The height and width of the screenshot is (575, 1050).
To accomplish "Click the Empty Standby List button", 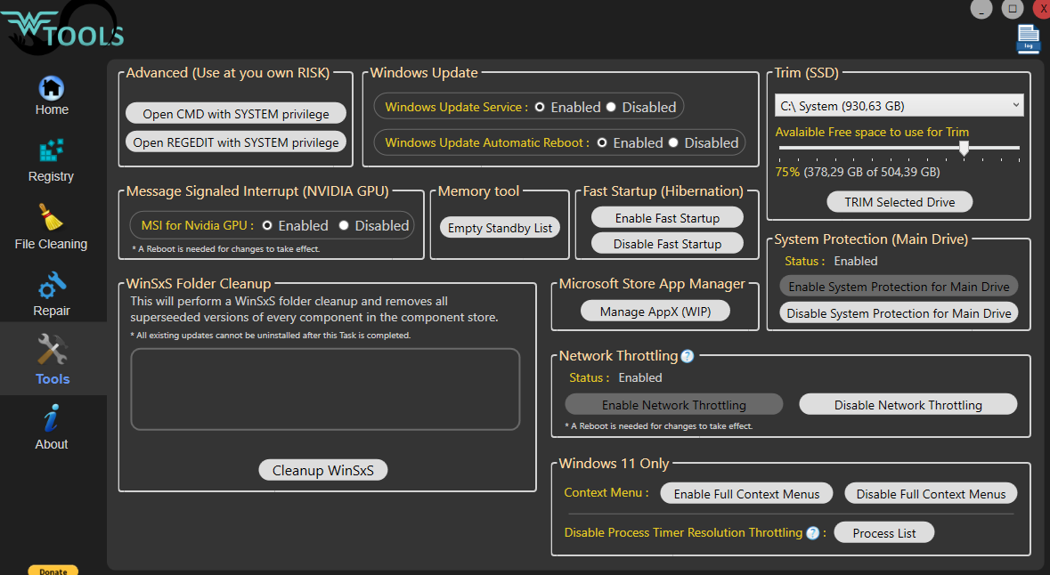I will point(500,228).
